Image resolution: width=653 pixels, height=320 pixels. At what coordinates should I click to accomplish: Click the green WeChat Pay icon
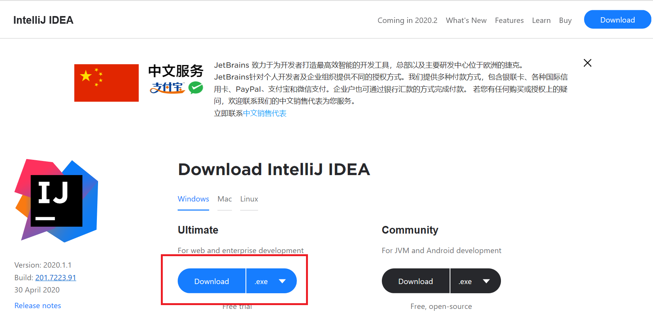click(x=196, y=88)
